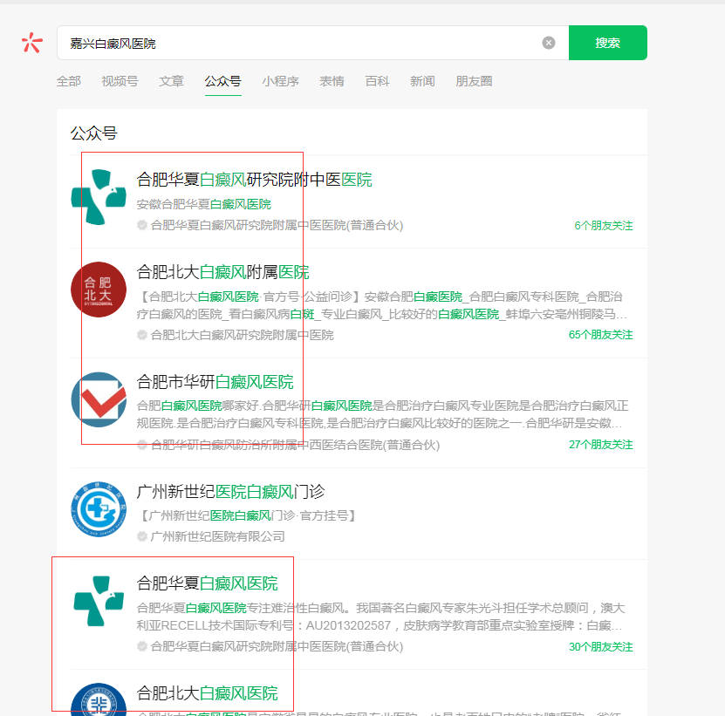The width and height of the screenshot is (725, 716).
Task: Click the red 合肥北大 account avatar
Action: pos(99,290)
